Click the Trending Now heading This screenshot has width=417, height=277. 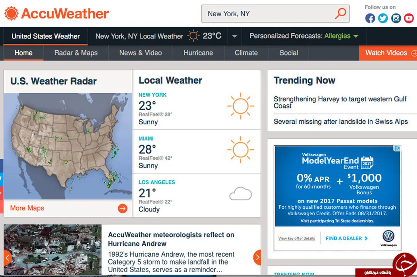pyautogui.click(x=304, y=80)
